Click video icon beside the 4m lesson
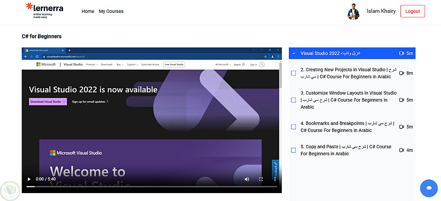441x201 pixels. pyautogui.click(x=402, y=150)
